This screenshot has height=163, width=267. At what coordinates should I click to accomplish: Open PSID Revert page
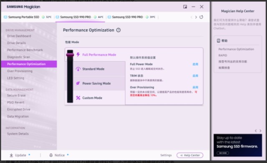point(16,102)
